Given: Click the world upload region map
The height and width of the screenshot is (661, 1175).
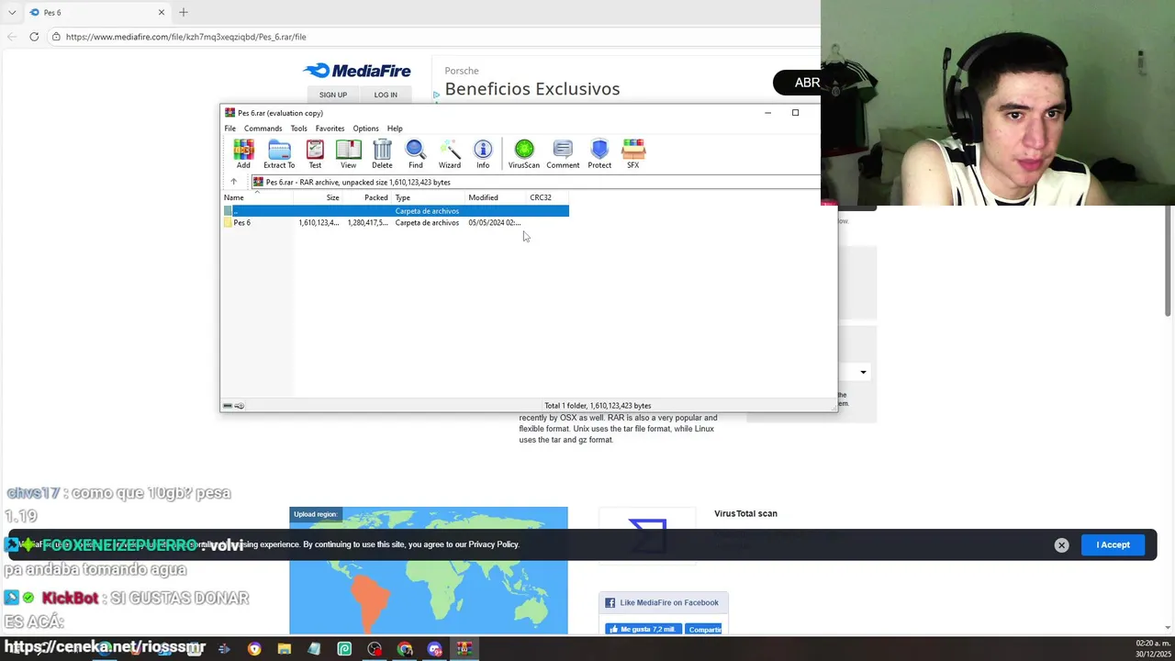Looking at the screenshot, I should click(429, 570).
